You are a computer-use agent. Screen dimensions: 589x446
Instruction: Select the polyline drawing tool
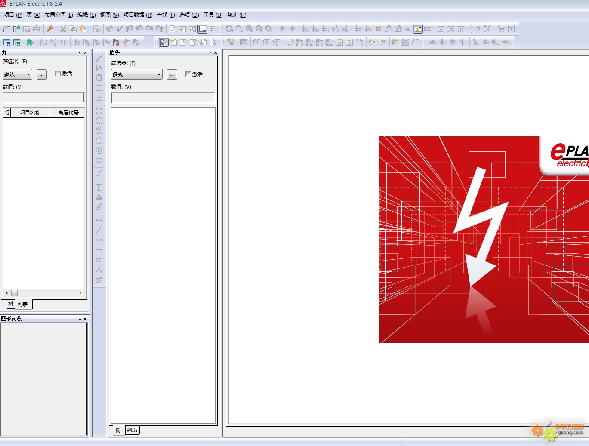(x=99, y=68)
